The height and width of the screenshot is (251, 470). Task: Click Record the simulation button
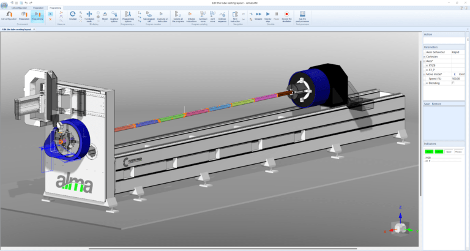coord(286,14)
